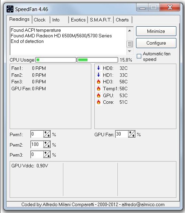Click the GPU Vddc 0,90V voltage reading
Screen dimensions: 185x213
(30, 166)
